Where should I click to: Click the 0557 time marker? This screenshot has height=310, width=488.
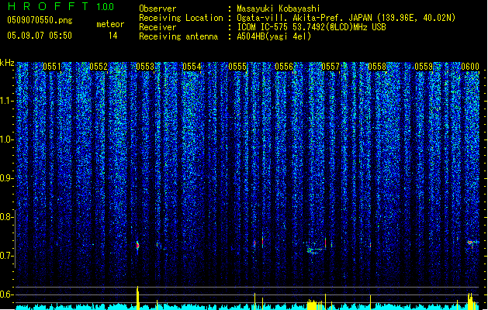(x=331, y=67)
